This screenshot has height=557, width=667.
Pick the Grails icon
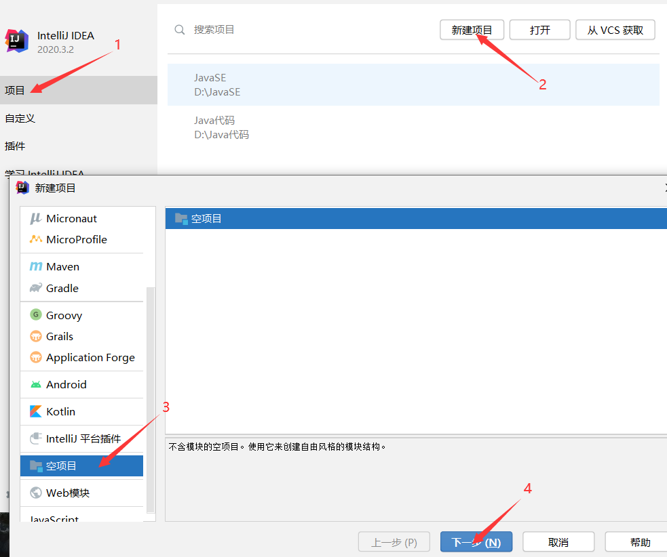click(36, 336)
